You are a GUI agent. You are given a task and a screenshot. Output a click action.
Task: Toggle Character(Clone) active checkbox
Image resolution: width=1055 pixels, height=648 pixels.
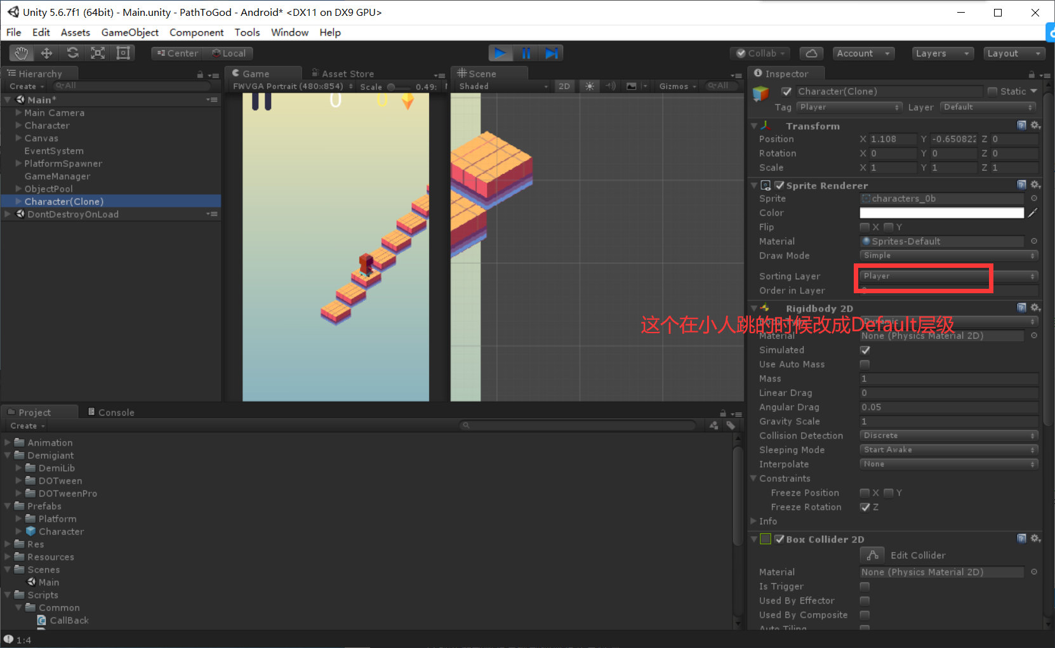click(786, 91)
